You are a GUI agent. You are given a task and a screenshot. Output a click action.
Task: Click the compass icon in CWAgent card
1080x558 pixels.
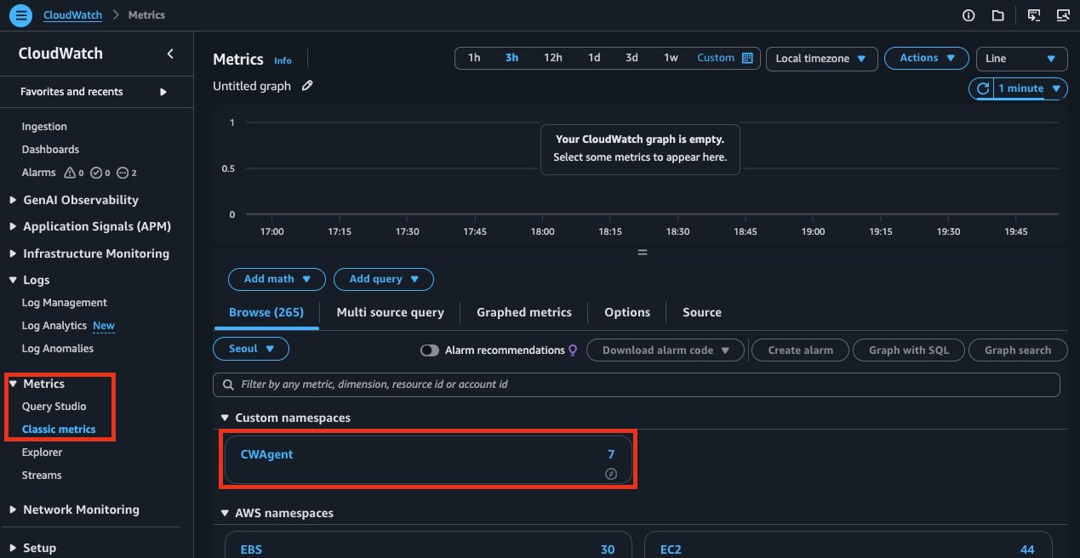click(610, 474)
